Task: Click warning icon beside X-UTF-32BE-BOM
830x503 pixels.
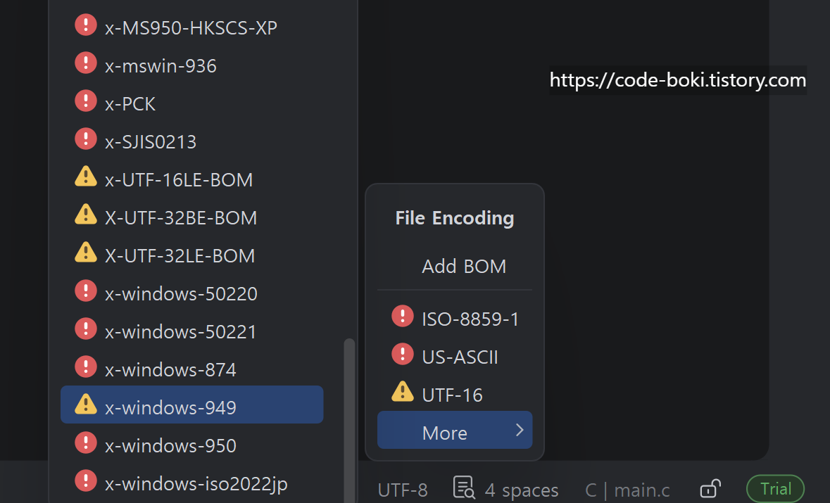Action: [86, 215]
